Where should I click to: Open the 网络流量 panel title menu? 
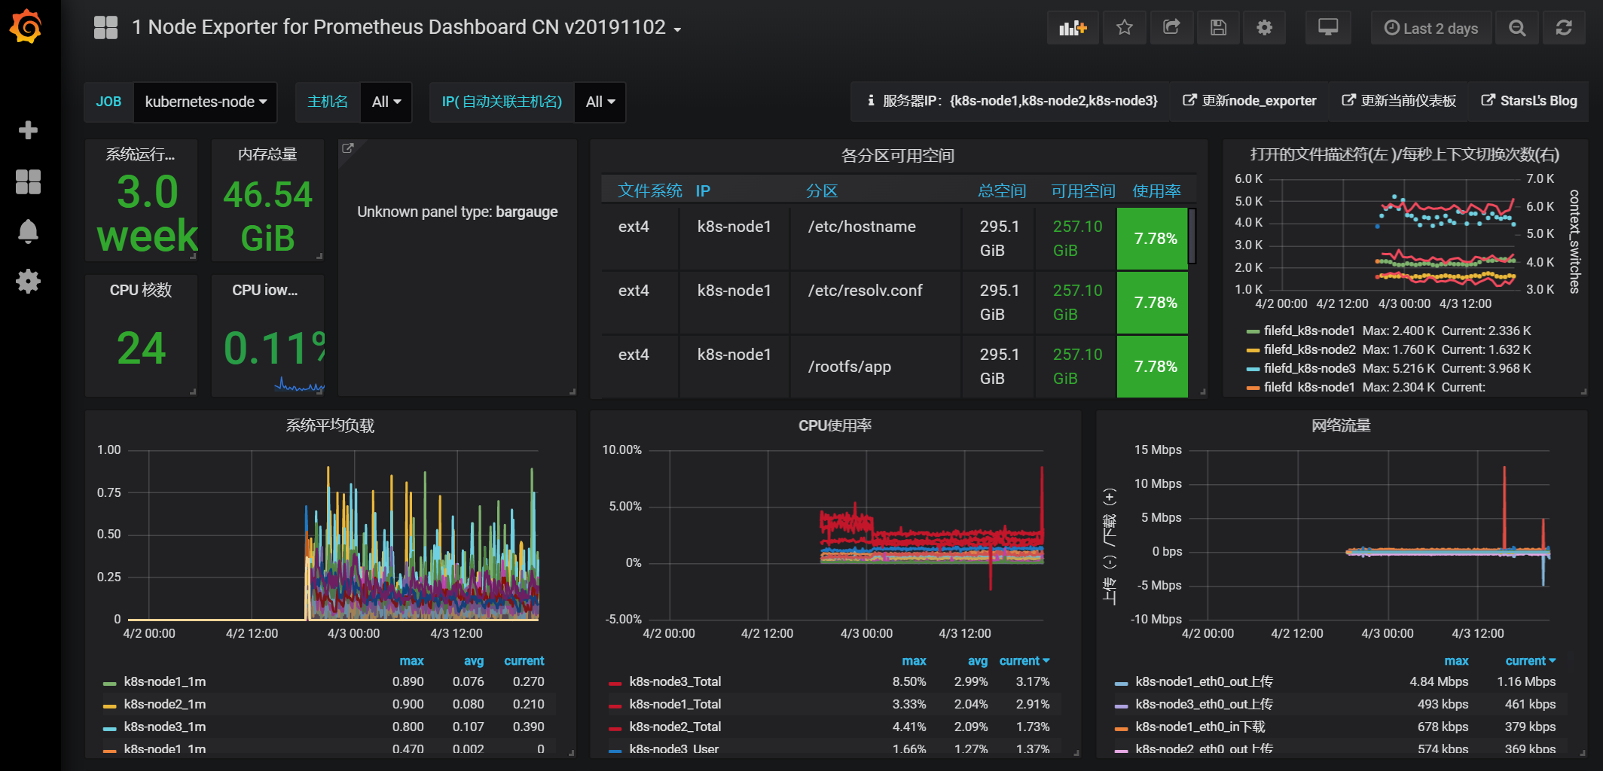pyautogui.click(x=1341, y=426)
